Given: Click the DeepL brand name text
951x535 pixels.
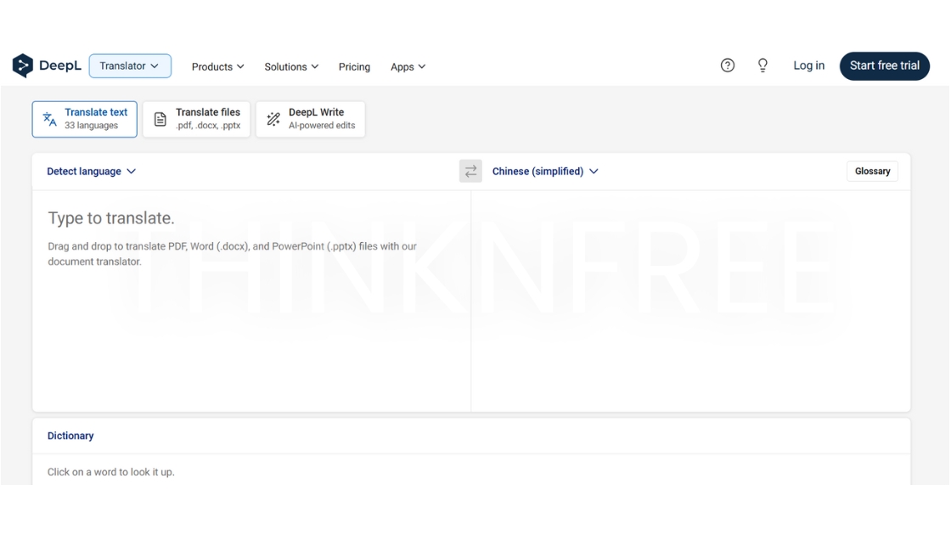Looking at the screenshot, I should click(60, 65).
